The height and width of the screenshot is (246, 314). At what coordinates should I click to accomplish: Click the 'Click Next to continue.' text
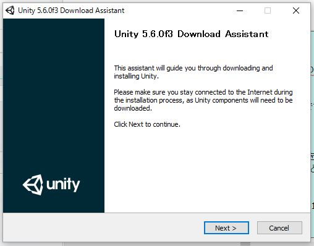[x=147, y=124]
